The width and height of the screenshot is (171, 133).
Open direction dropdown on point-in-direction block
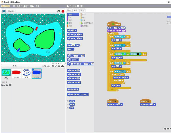click(x=74, y=45)
